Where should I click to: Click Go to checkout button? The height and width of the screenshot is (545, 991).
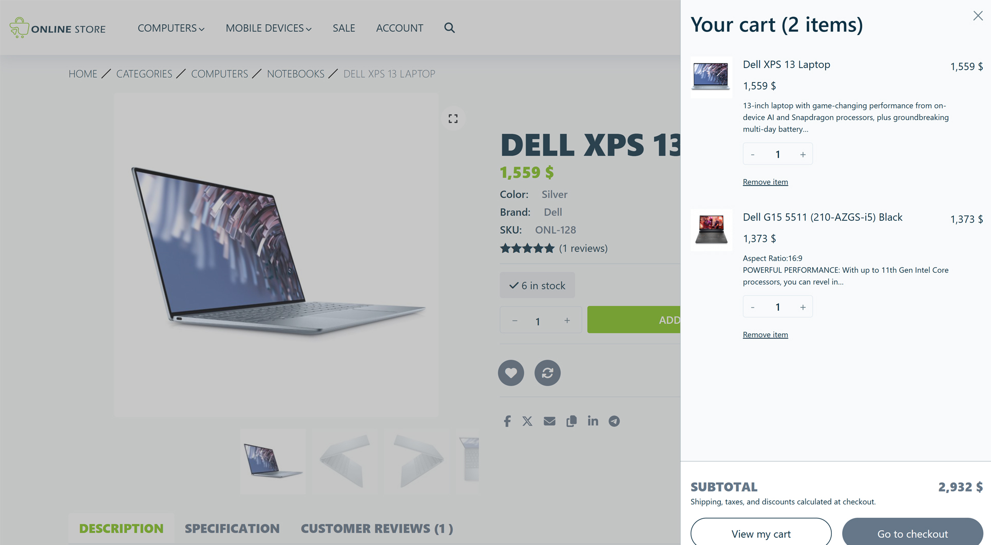912,533
